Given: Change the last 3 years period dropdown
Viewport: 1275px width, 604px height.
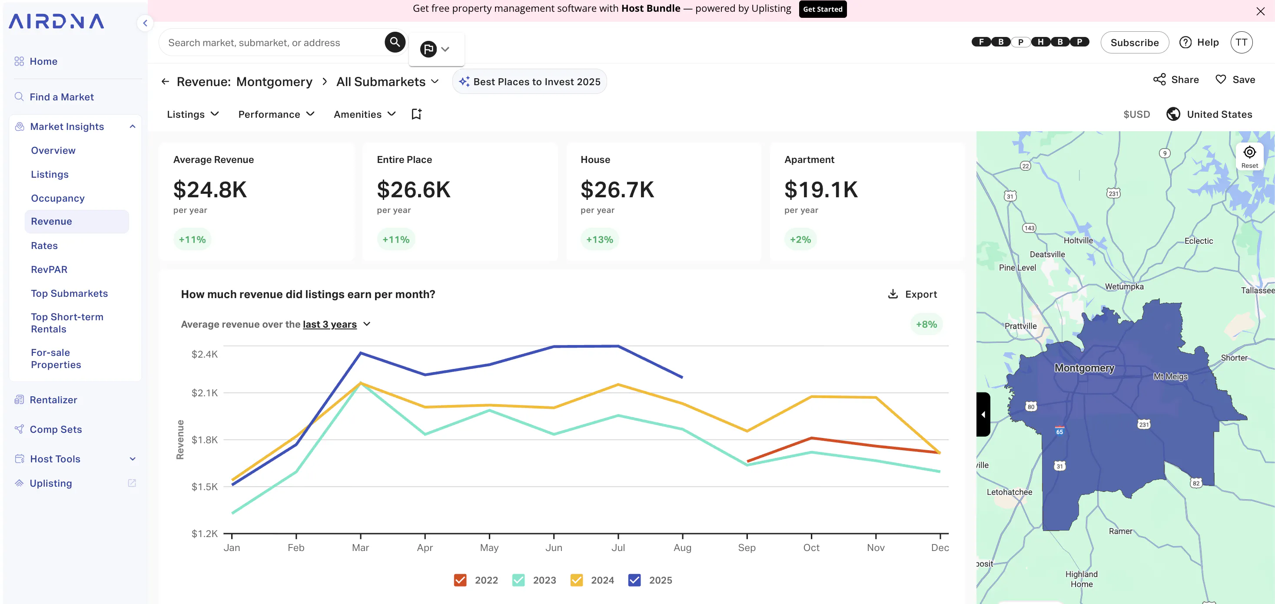Looking at the screenshot, I should click(336, 324).
